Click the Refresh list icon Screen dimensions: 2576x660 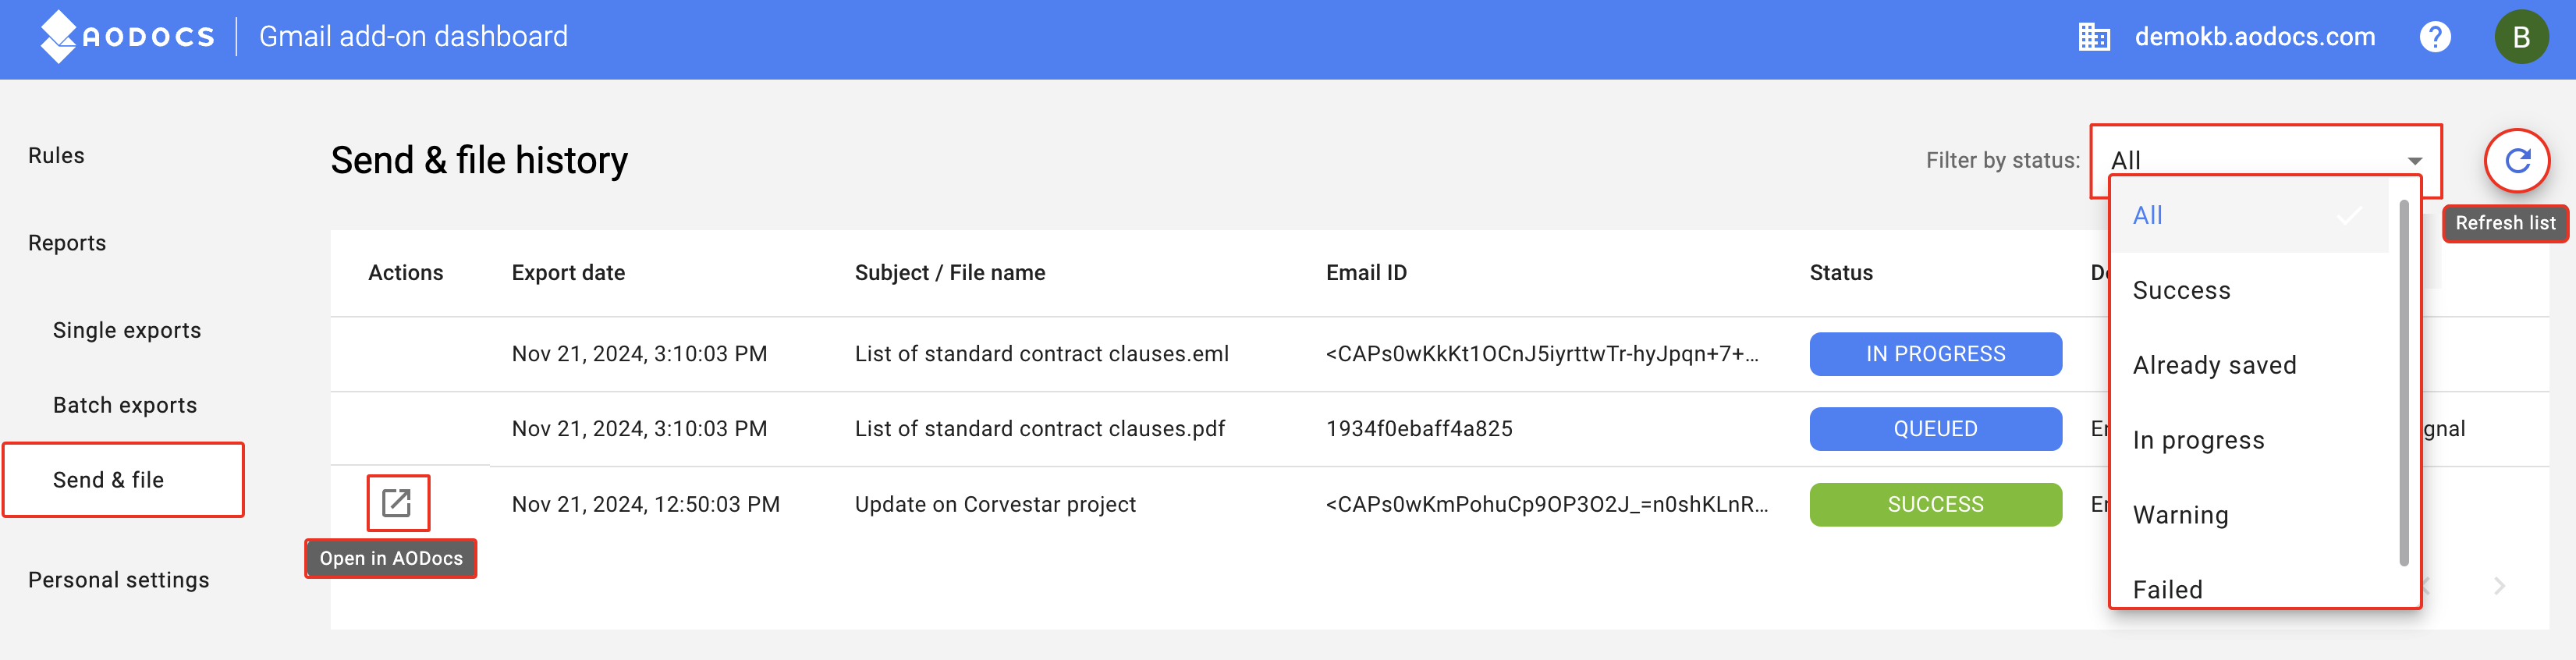click(2517, 160)
